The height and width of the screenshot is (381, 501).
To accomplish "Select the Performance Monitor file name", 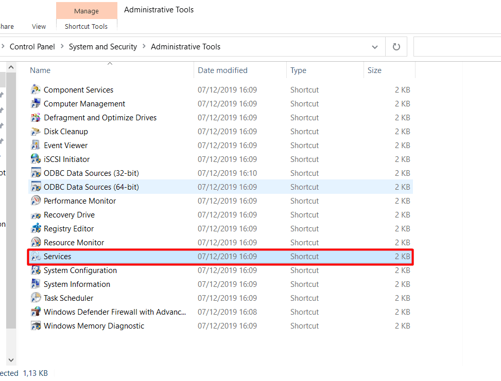I will [80, 201].
